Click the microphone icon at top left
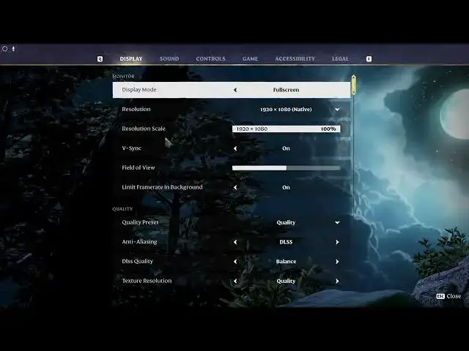469x351 pixels. pyautogui.click(x=13, y=49)
